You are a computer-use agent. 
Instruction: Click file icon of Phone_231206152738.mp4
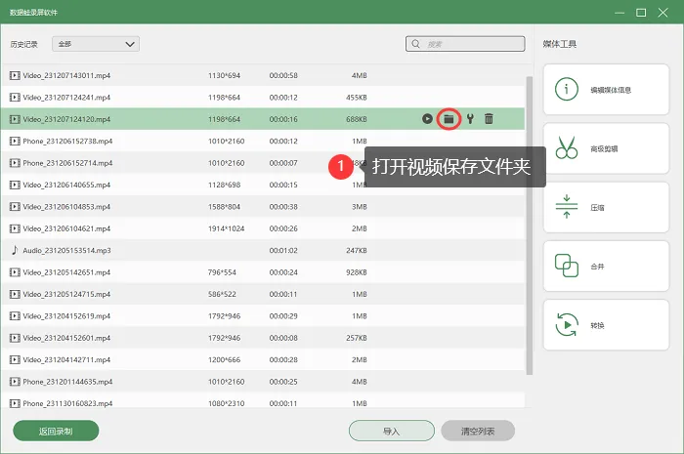[x=15, y=141]
